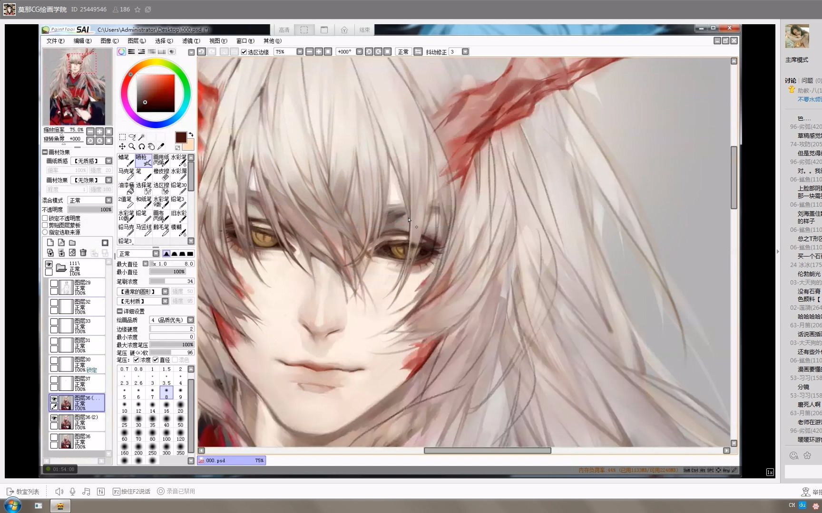822x513 pixels.
Task: Toggle 选区边缘 selection edge checkbox
Action: [x=244, y=52]
